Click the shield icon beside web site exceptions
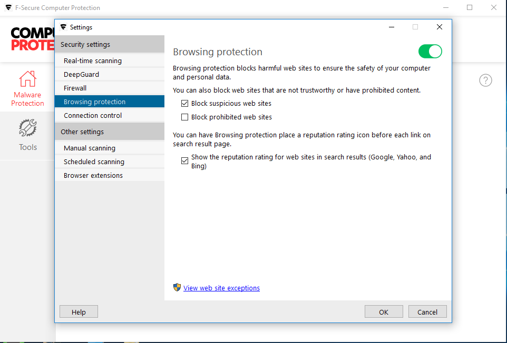 coord(177,288)
